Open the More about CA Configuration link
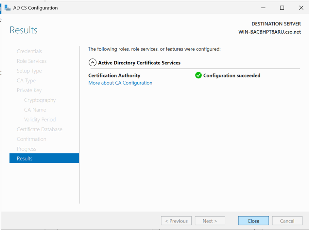Image resolution: width=309 pixels, height=230 pixels. (x=120, y=83)
